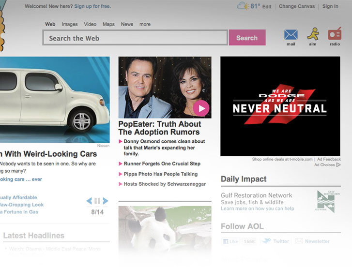Click the Change Canvas link
This screenshot has width=352, height=267.
click(296, 6)
